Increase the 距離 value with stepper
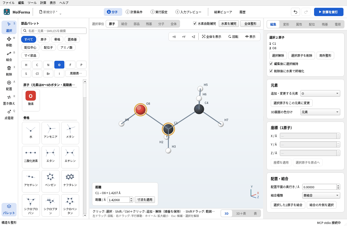The image size is (347, 226). click(x=131, y=198)
